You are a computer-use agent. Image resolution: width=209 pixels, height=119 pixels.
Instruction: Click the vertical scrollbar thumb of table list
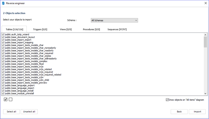(x=205, y=42)
